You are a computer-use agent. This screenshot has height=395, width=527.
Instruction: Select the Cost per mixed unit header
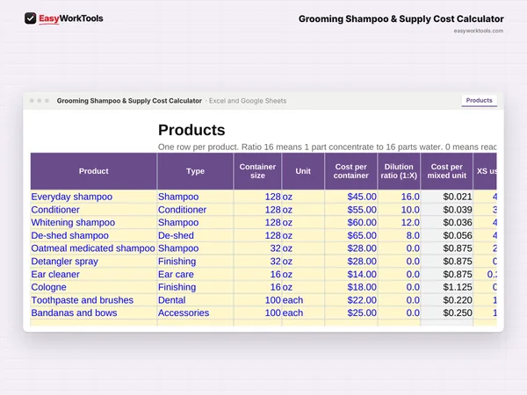(447, 171)
